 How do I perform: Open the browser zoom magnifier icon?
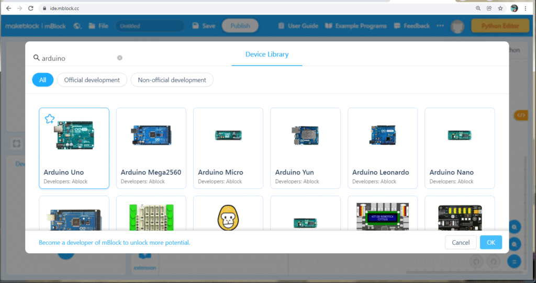(478, 8)
